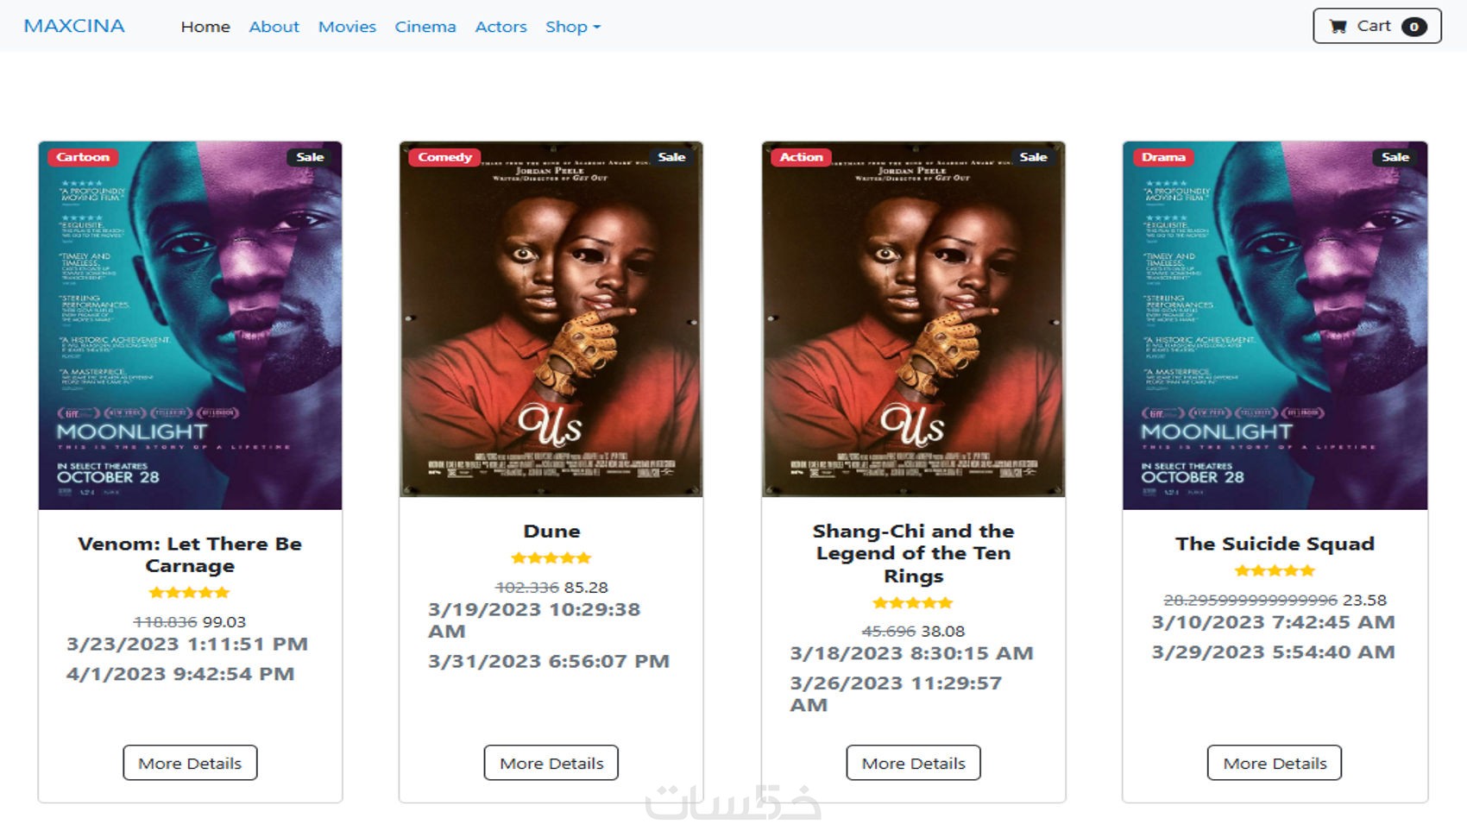Click the Sale badge on Dune poster

[671, 157]
